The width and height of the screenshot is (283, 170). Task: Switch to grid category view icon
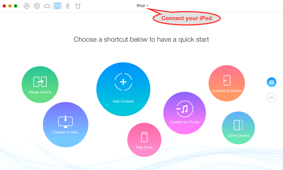coord(272,97)
